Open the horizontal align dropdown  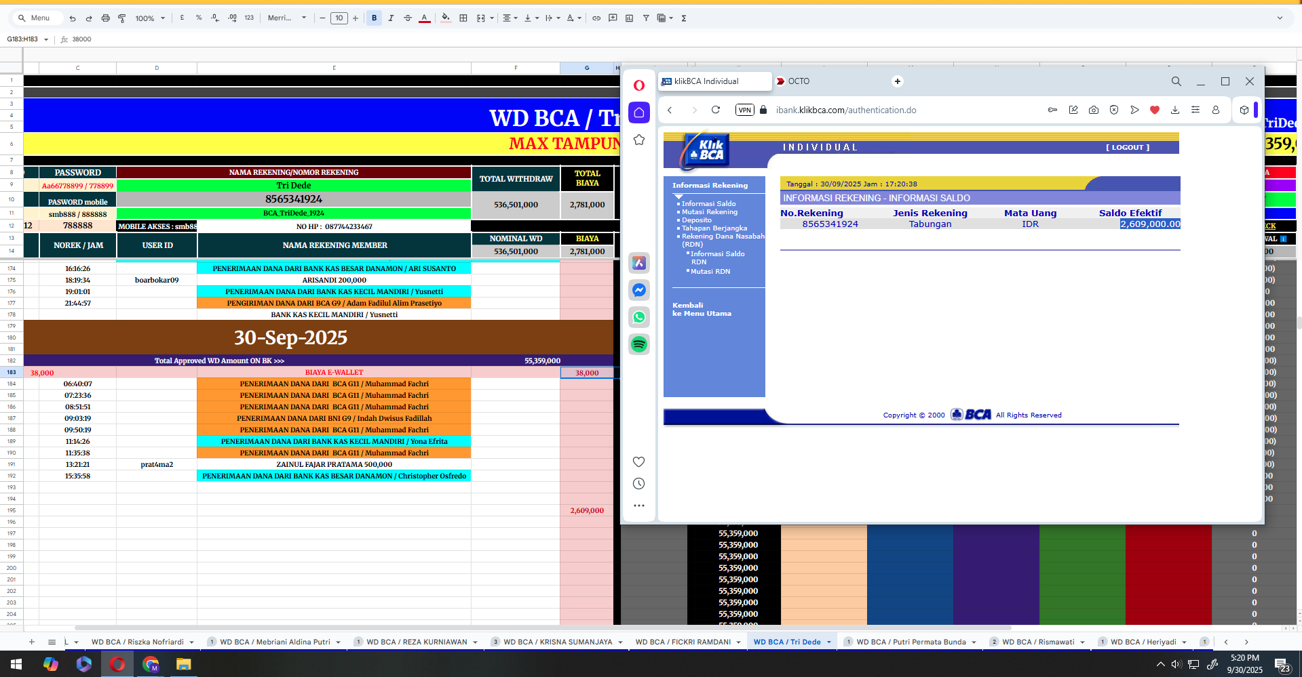pos(510,18)
